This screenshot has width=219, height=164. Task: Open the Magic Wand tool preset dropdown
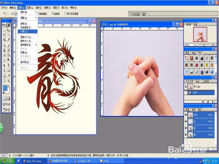pyautogui.click(x=8, y=13)
